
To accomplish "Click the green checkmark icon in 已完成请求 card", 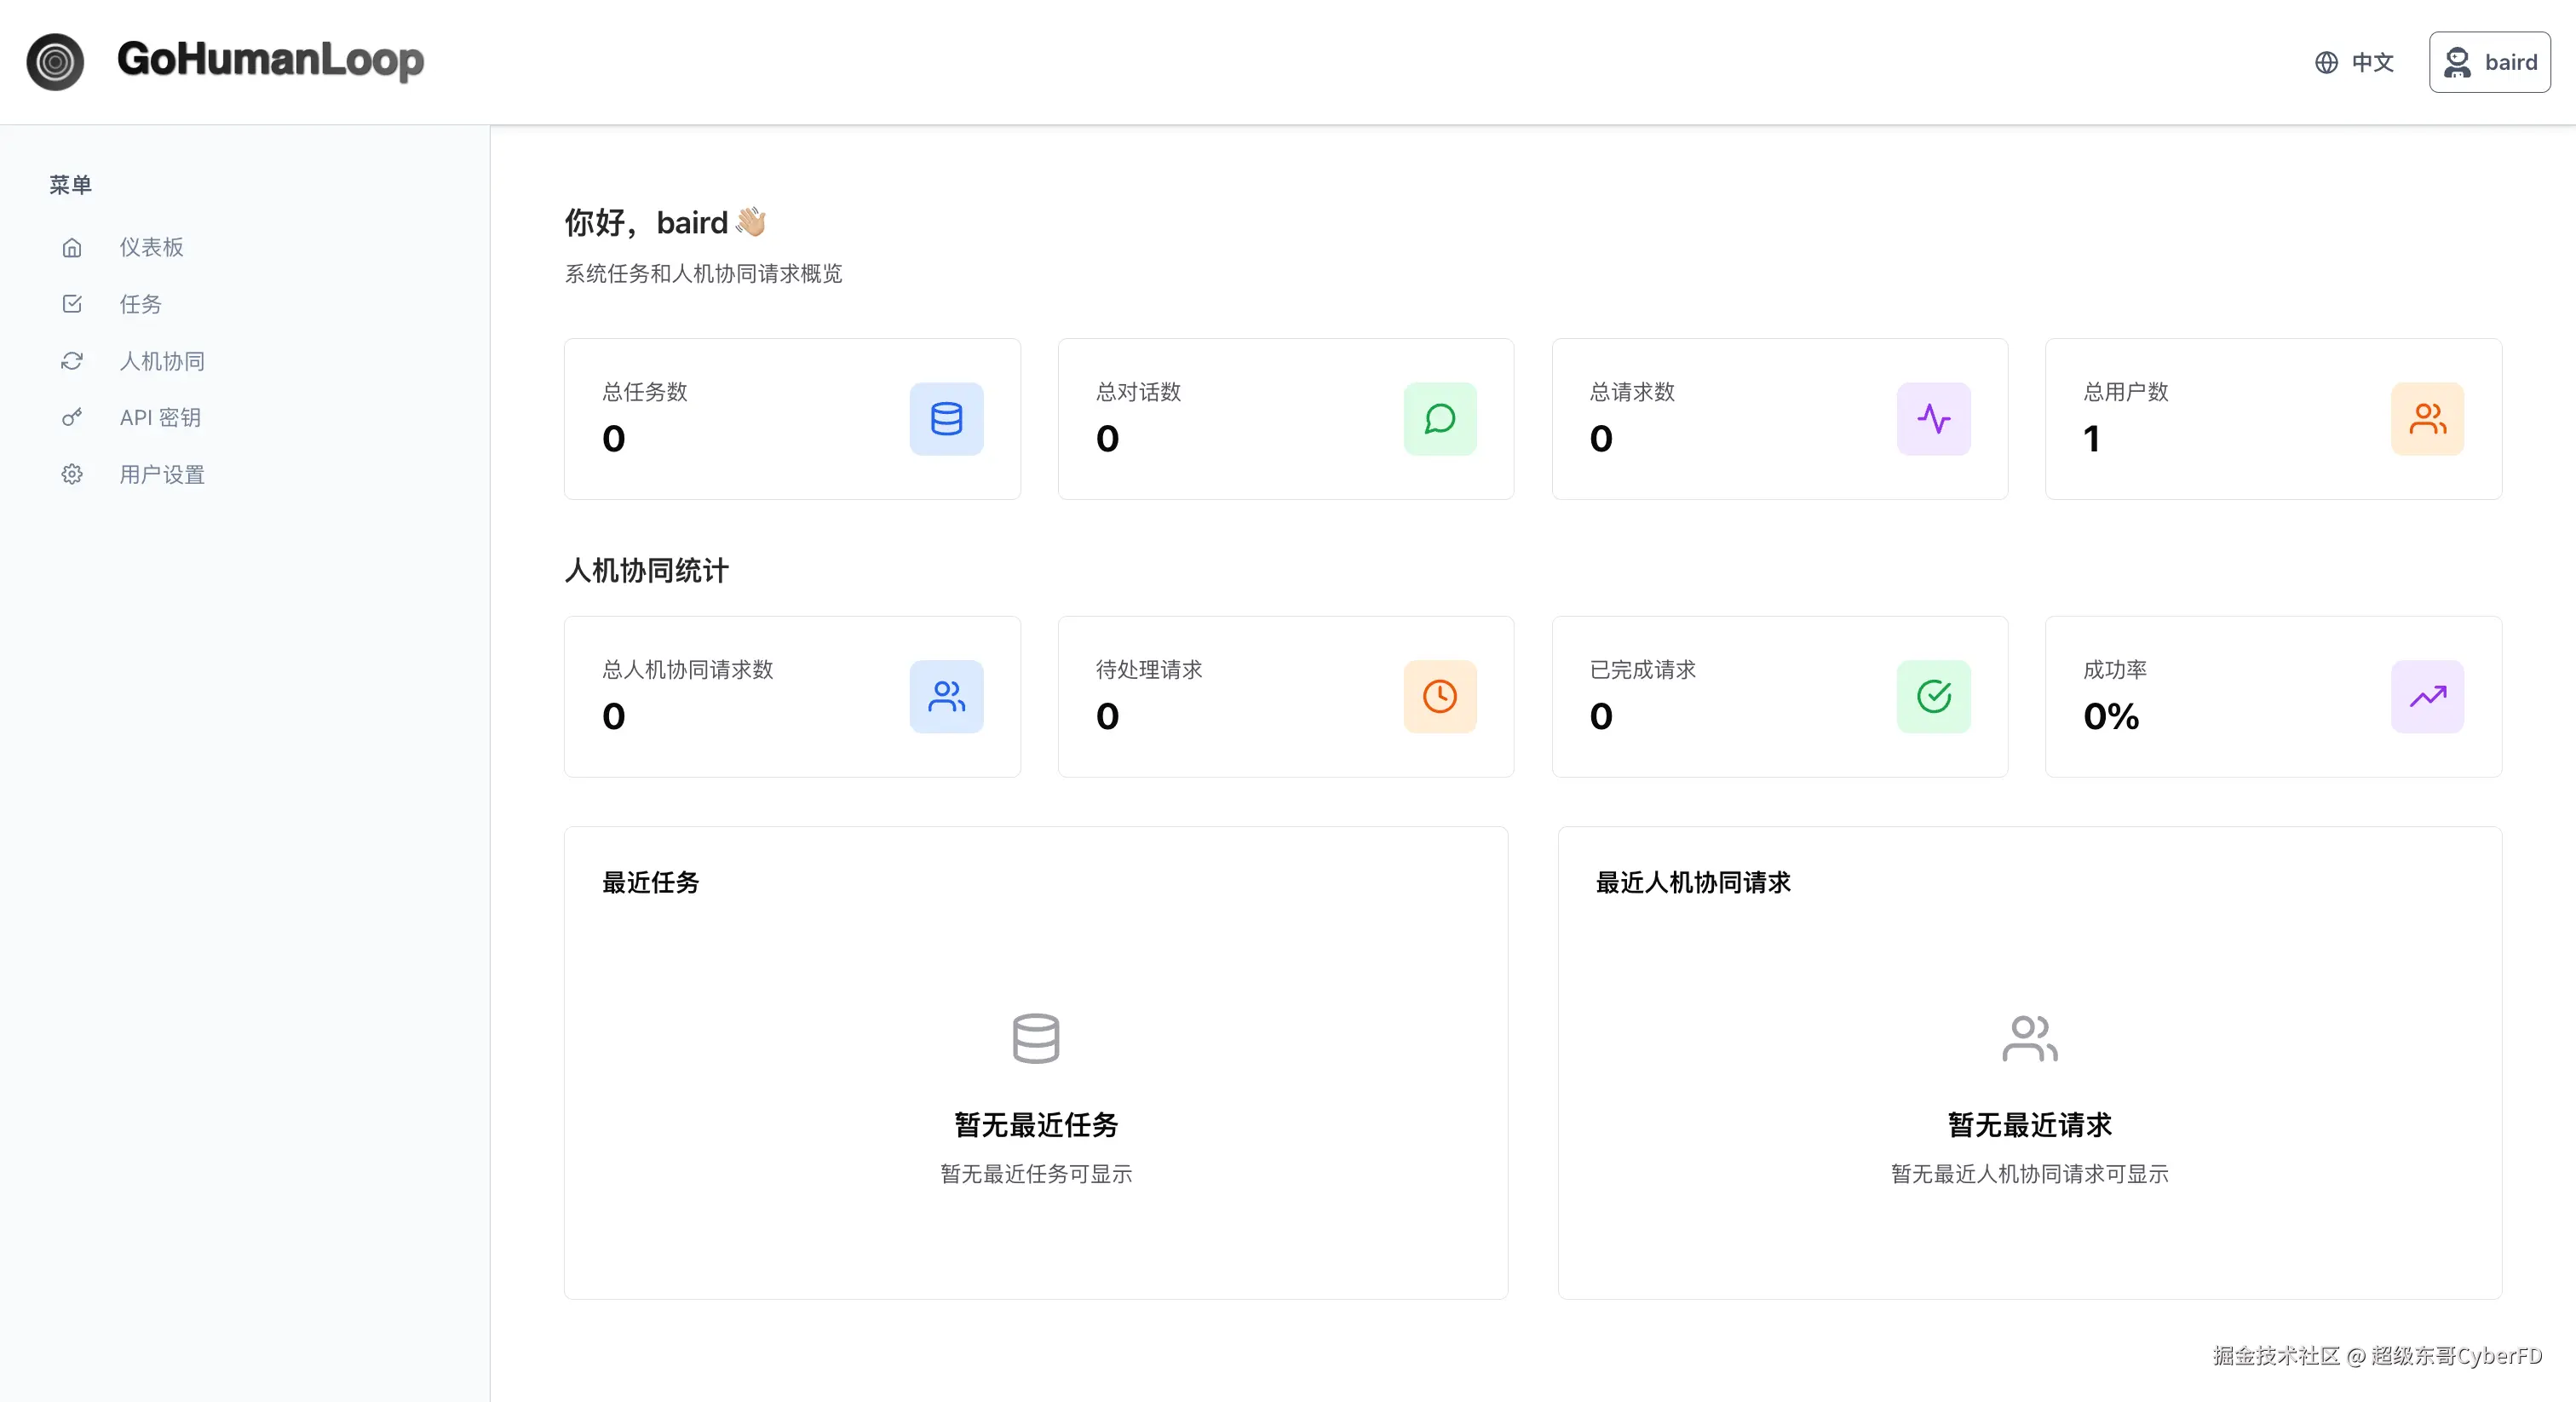I will click(1933, 697).
